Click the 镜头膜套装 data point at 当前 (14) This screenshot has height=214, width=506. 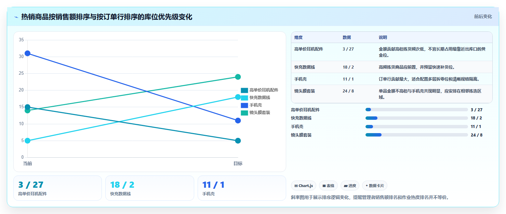(27, 111)
